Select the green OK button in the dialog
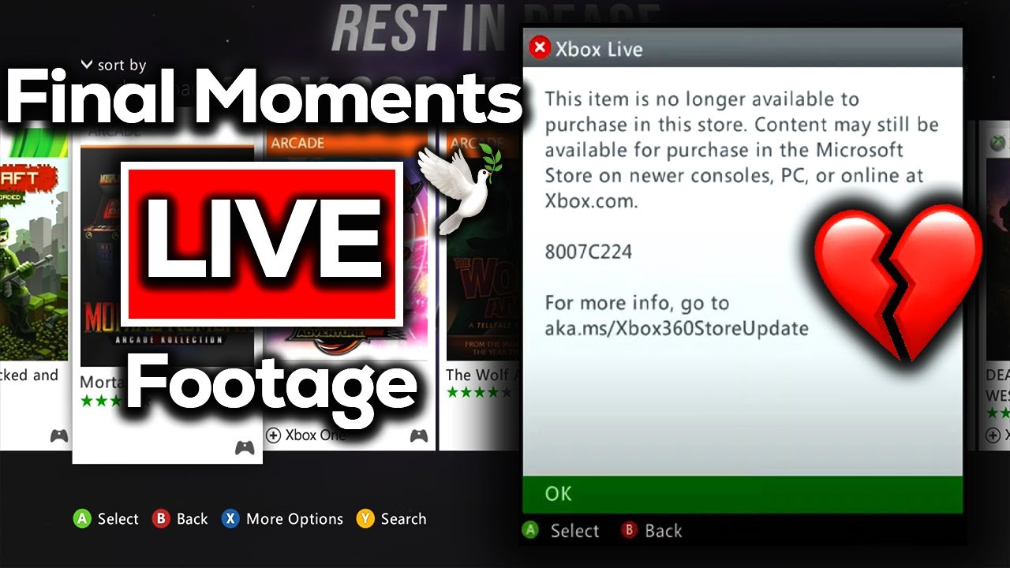The width and height of the screenshot is (1010, 568). (743, 494)
